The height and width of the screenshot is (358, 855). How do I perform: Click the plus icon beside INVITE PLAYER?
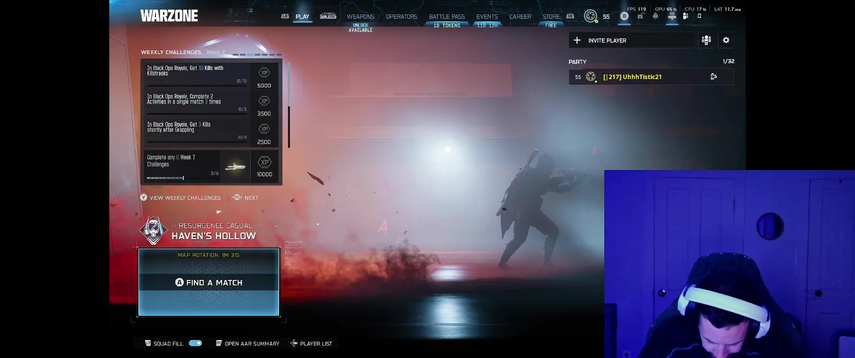click(577, 40)
